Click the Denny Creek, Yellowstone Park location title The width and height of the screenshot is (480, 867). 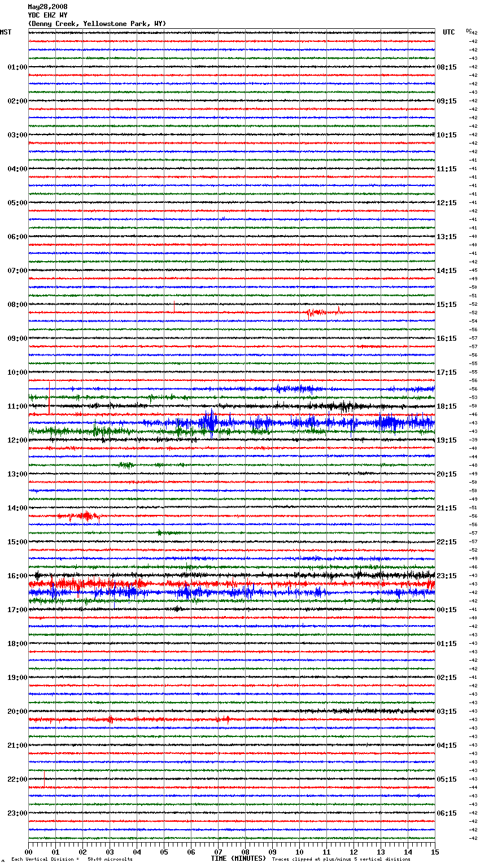point(97,24)
